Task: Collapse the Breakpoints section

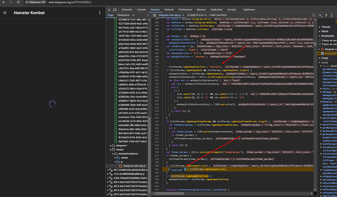Action: pos(319,36)
